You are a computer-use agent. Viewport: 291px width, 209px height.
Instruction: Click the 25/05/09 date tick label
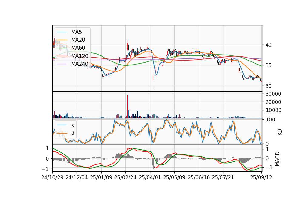(174, 177)
